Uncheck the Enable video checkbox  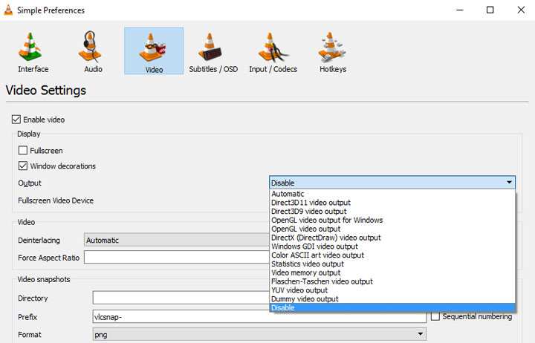click(16, 120)
